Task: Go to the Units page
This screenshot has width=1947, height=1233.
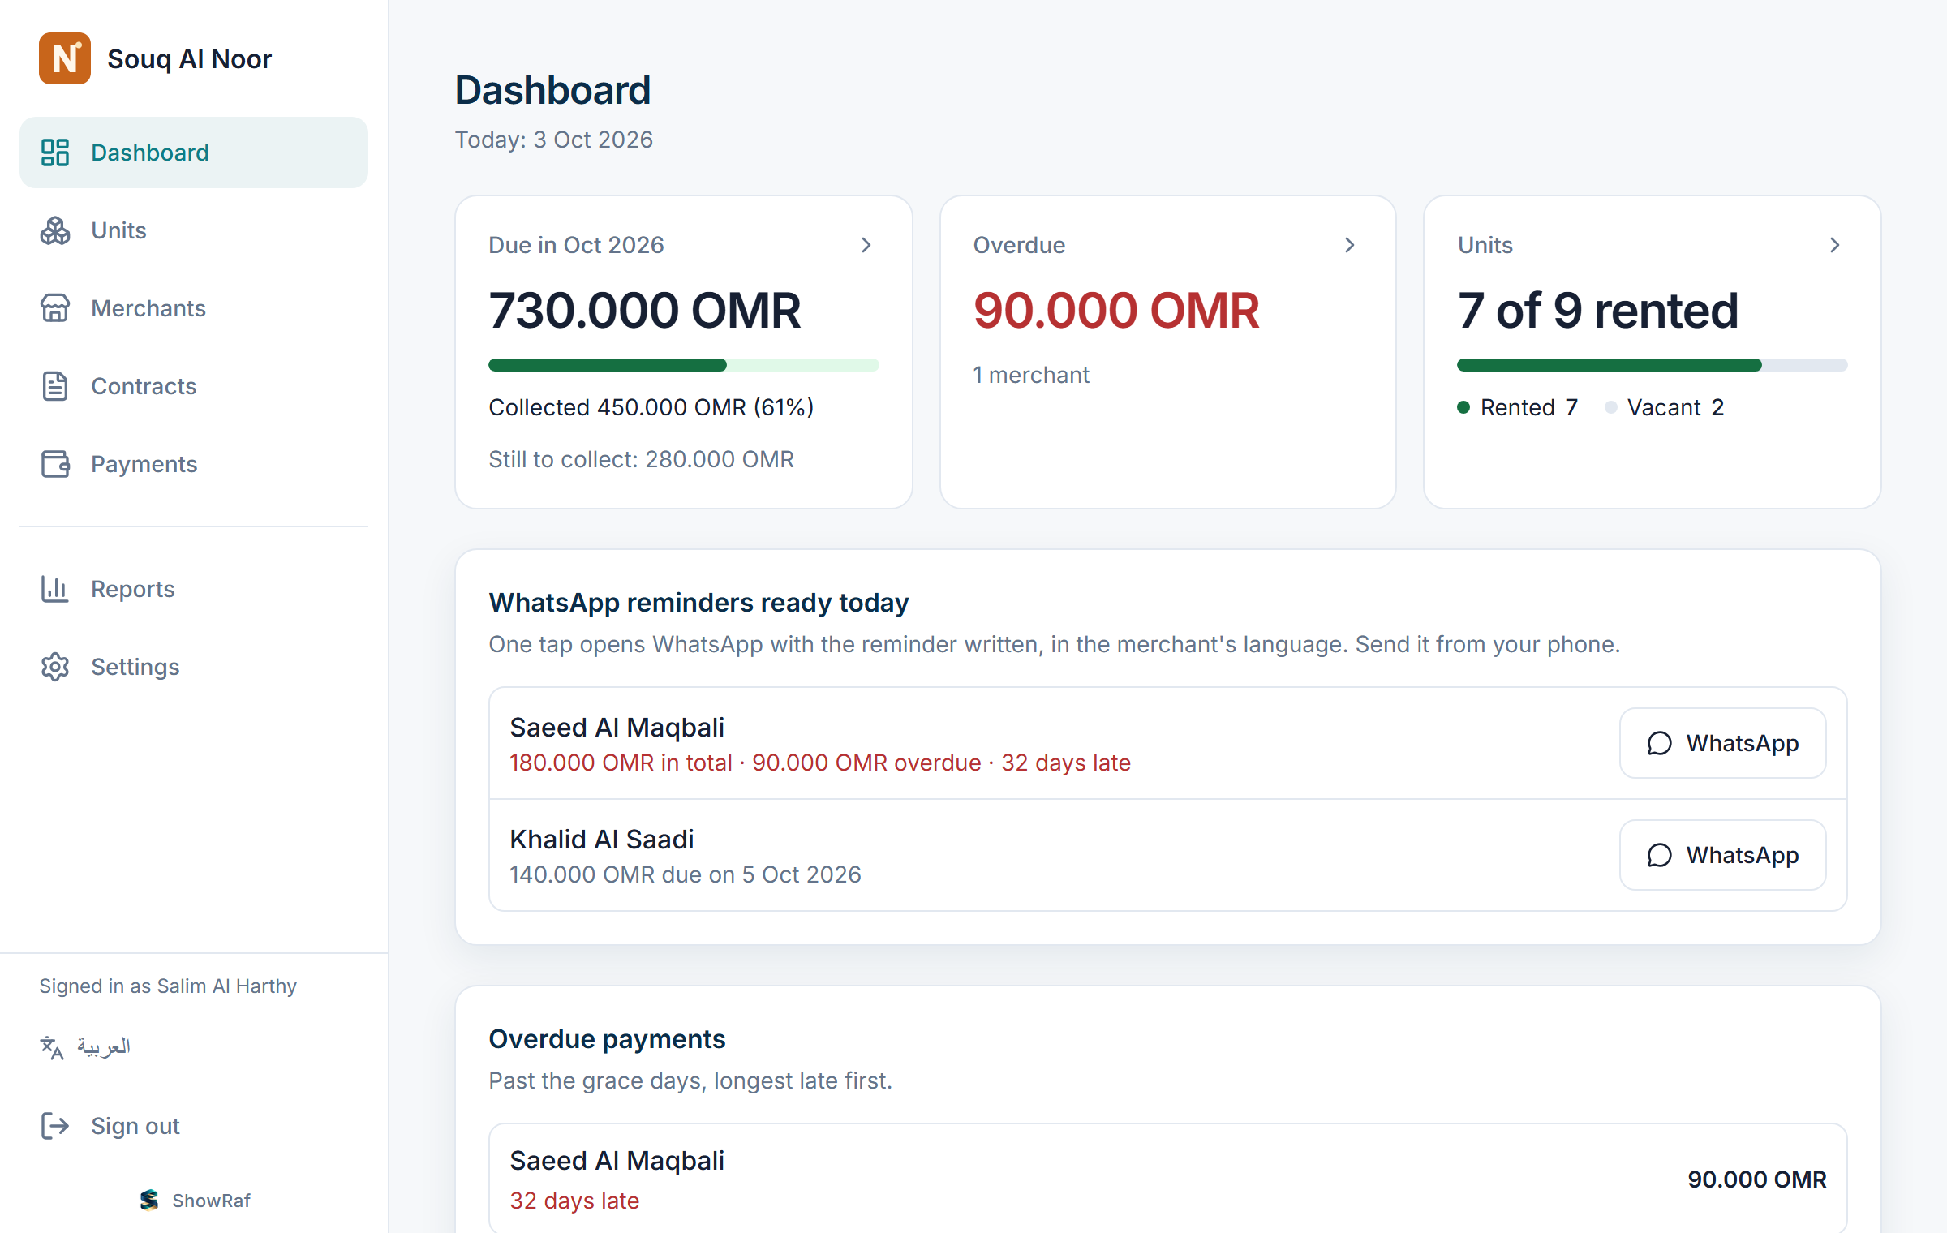Action: point(194,230)
